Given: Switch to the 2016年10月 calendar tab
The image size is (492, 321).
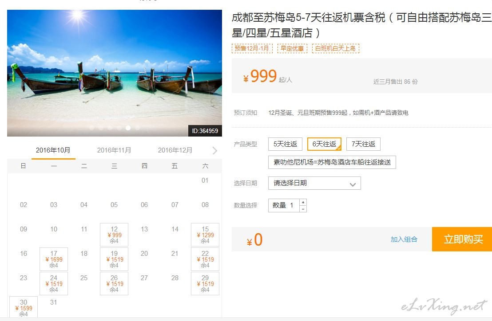Looking at the screenshot, I should pos(53,150).
